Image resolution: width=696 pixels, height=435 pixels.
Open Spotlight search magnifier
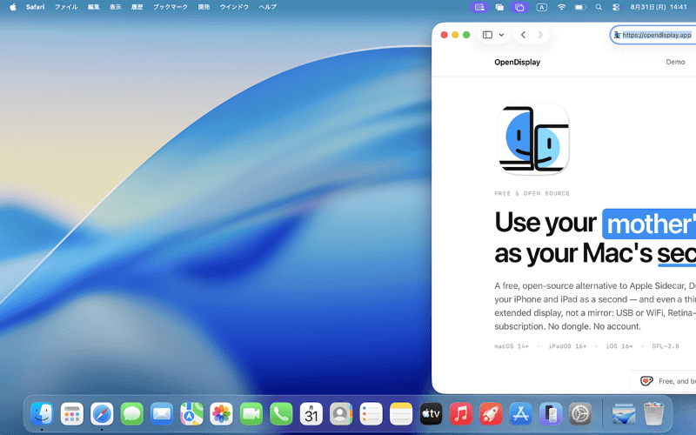tap(599, 7)
